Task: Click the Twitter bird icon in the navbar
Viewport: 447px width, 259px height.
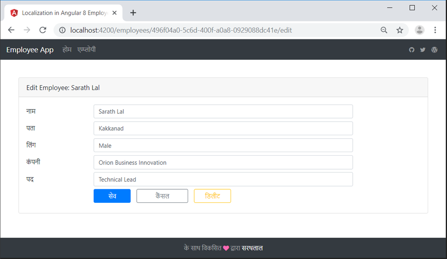Action: [x=423, y=50]
